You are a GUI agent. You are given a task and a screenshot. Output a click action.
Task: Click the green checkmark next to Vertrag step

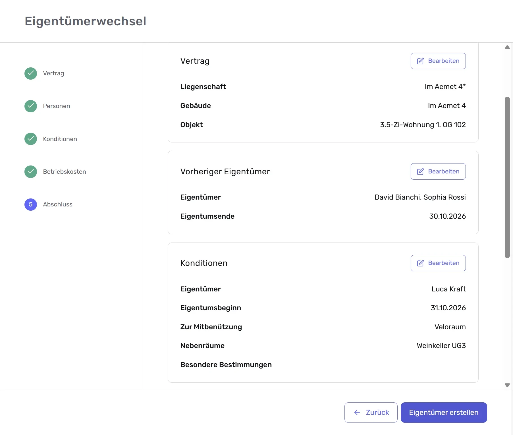tap(31, 73)
